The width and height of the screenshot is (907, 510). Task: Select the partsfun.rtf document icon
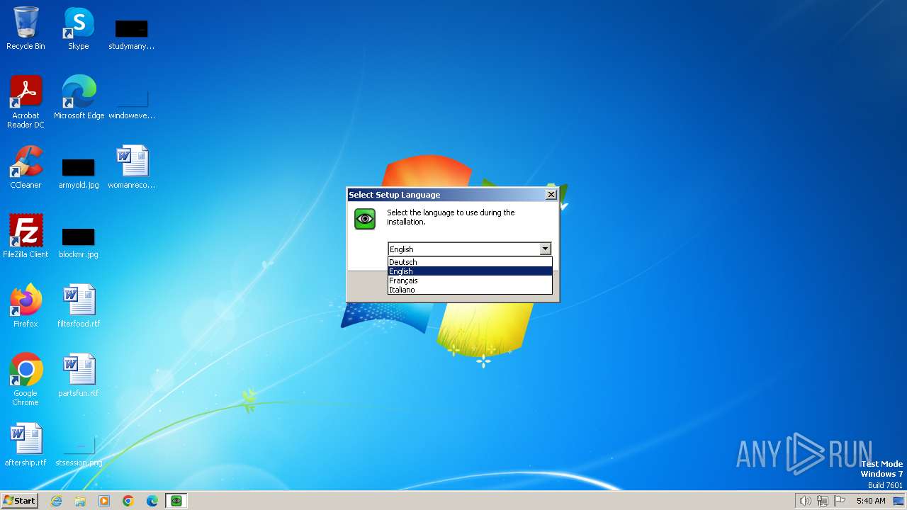click(x=79, y=375)
